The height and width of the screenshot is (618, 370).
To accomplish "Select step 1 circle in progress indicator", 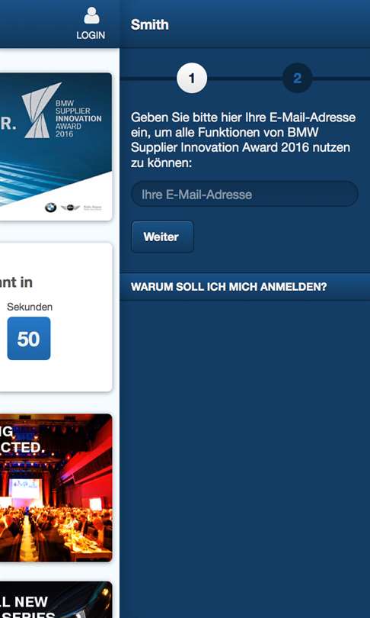I will (192, 79).
